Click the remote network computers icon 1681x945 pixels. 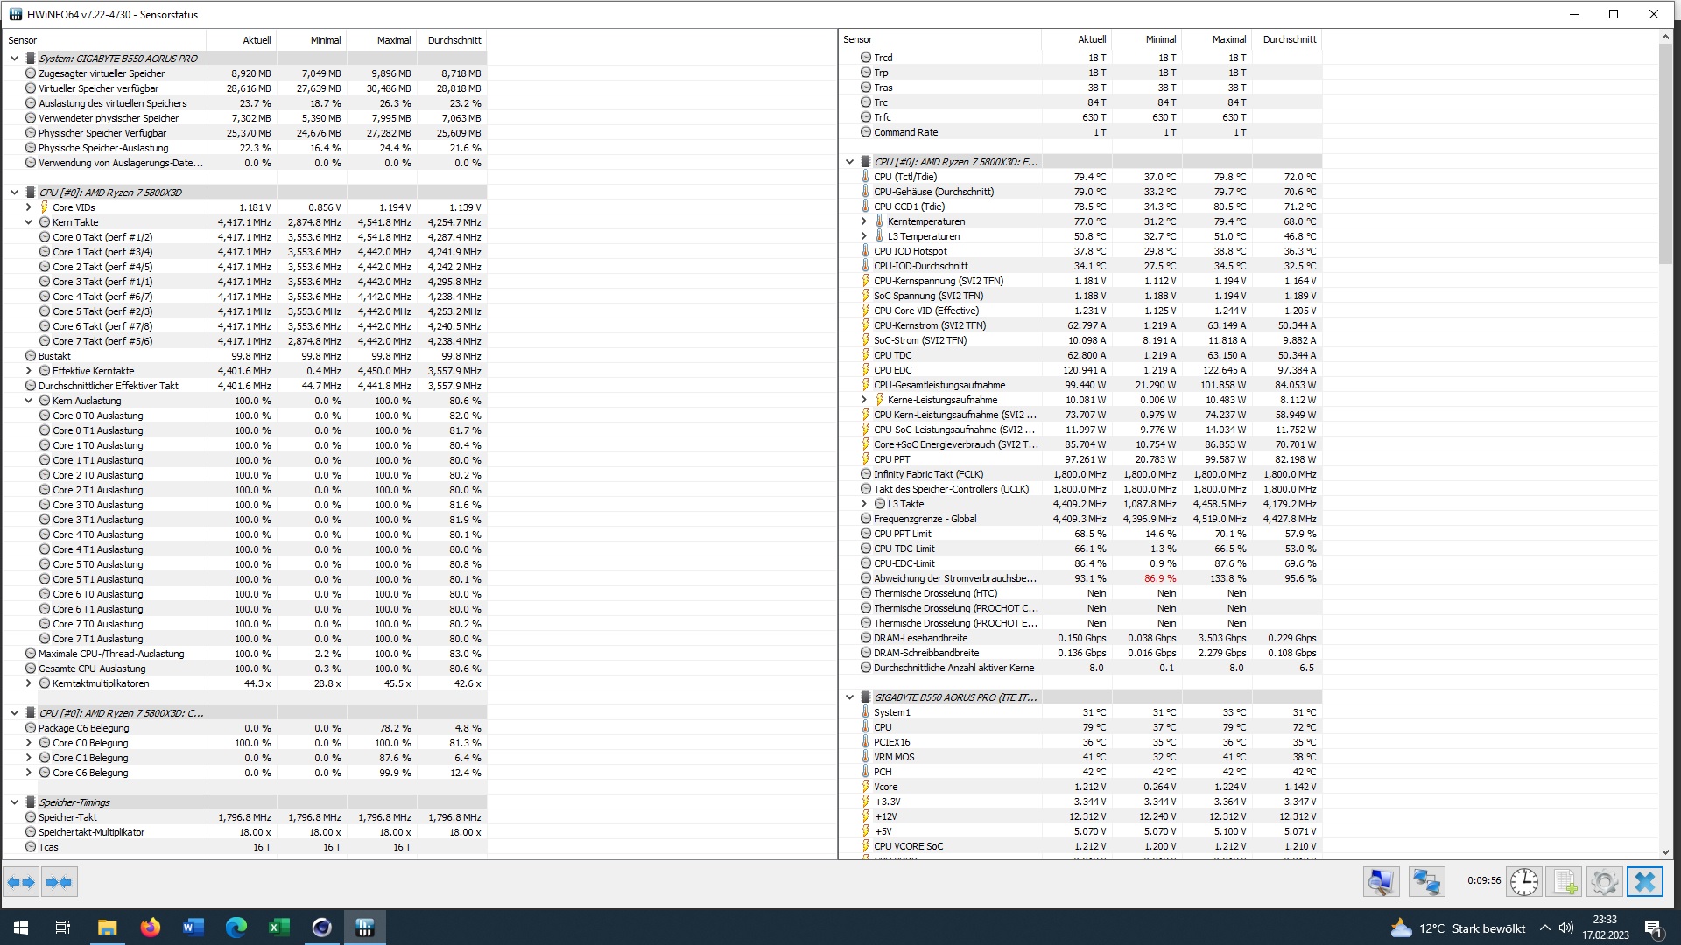1426,882
